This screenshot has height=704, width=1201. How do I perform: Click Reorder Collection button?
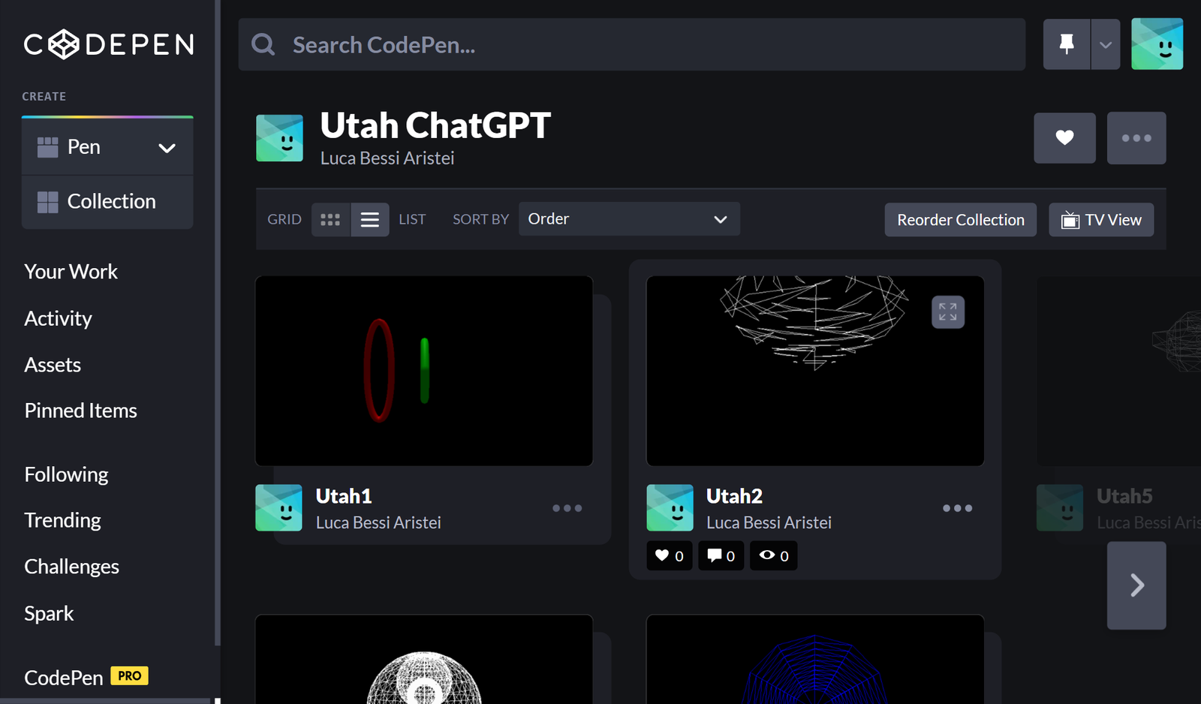[960, 220]
